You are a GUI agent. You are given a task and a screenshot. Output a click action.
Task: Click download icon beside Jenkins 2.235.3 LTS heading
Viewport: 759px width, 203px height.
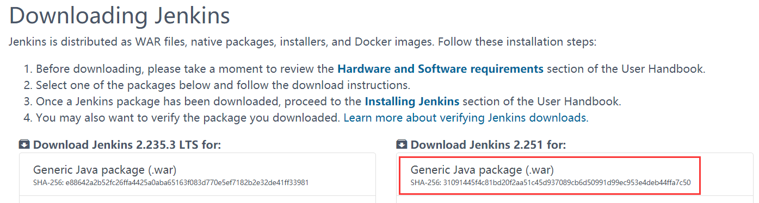point(24,144)
